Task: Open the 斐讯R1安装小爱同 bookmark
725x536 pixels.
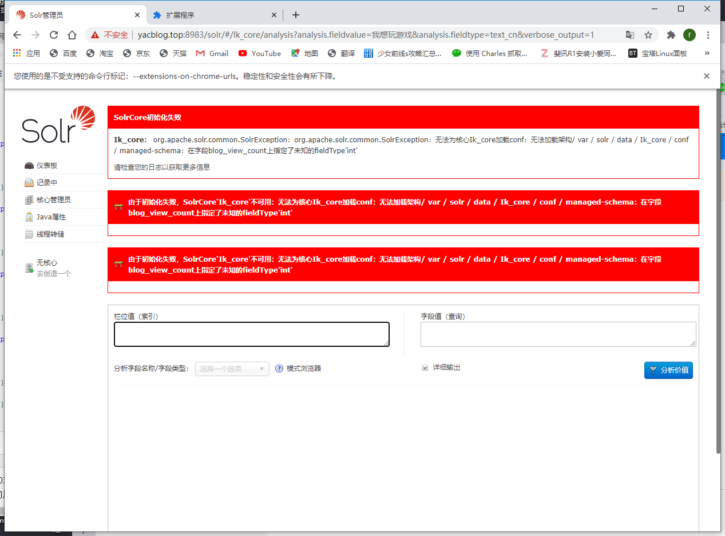Action: 579,53
